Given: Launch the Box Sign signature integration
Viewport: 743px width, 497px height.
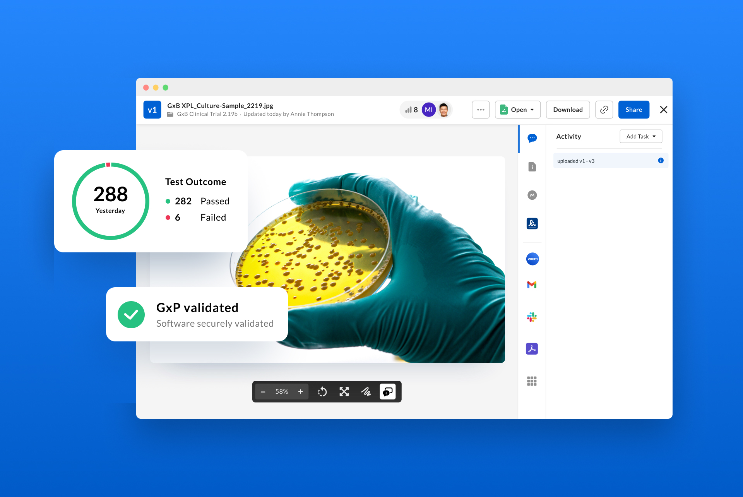Looking at the screenshot, I should click(532, 223).
